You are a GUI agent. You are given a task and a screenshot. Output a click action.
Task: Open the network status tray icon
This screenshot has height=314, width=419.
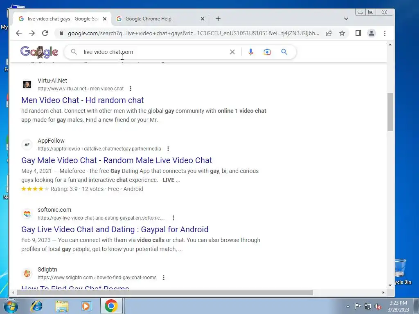pyautogui.click(x=368, y=306)
